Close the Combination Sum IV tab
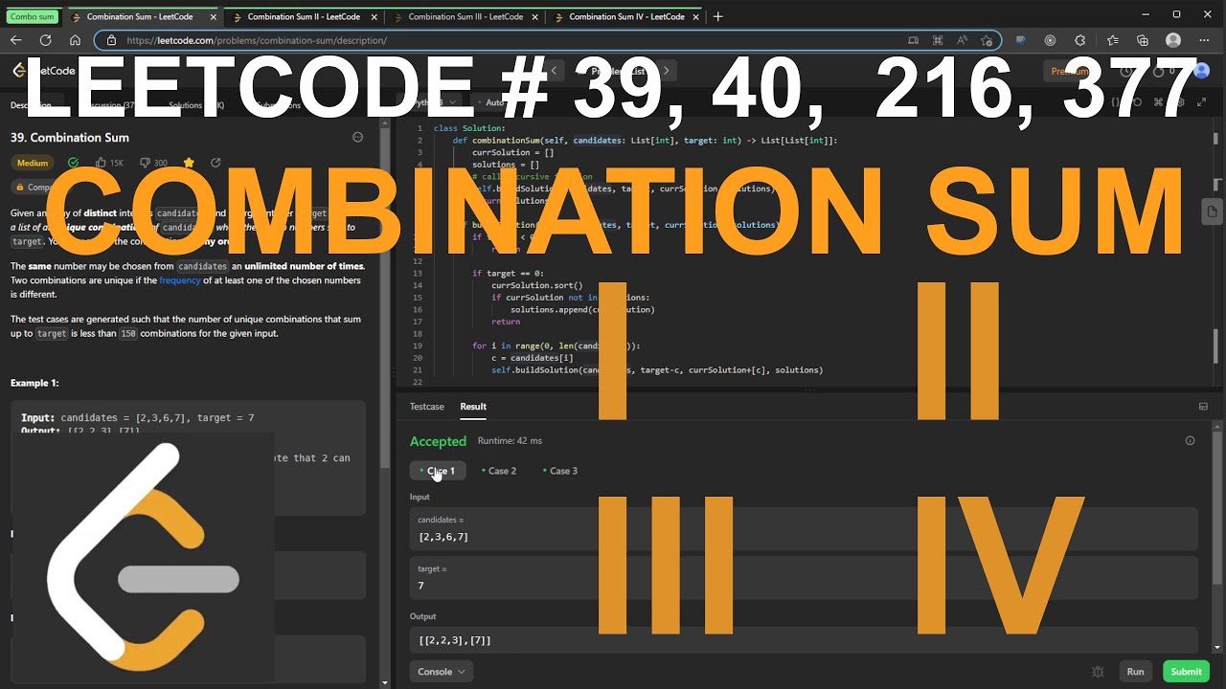The width and height of the screenshot is (1226, 689). click(696, 16)
